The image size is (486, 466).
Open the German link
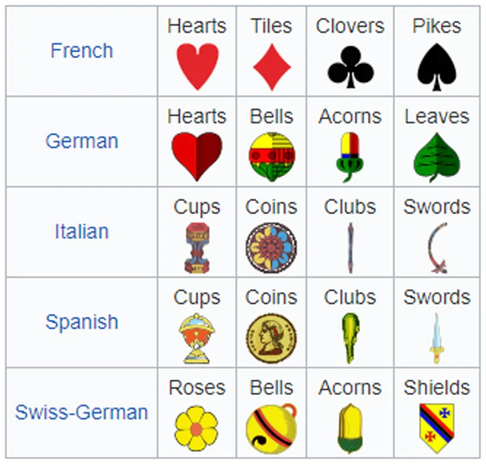pyautogui.click(x=82, y=141)
